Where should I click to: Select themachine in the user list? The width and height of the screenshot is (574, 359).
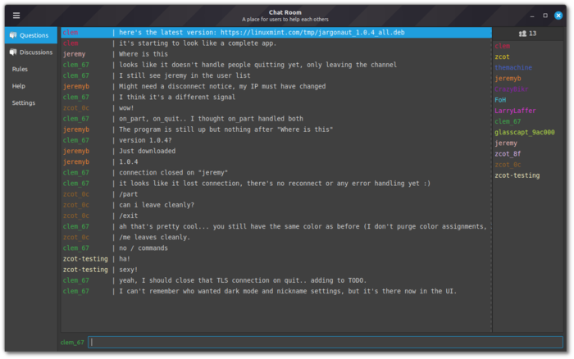513,68
